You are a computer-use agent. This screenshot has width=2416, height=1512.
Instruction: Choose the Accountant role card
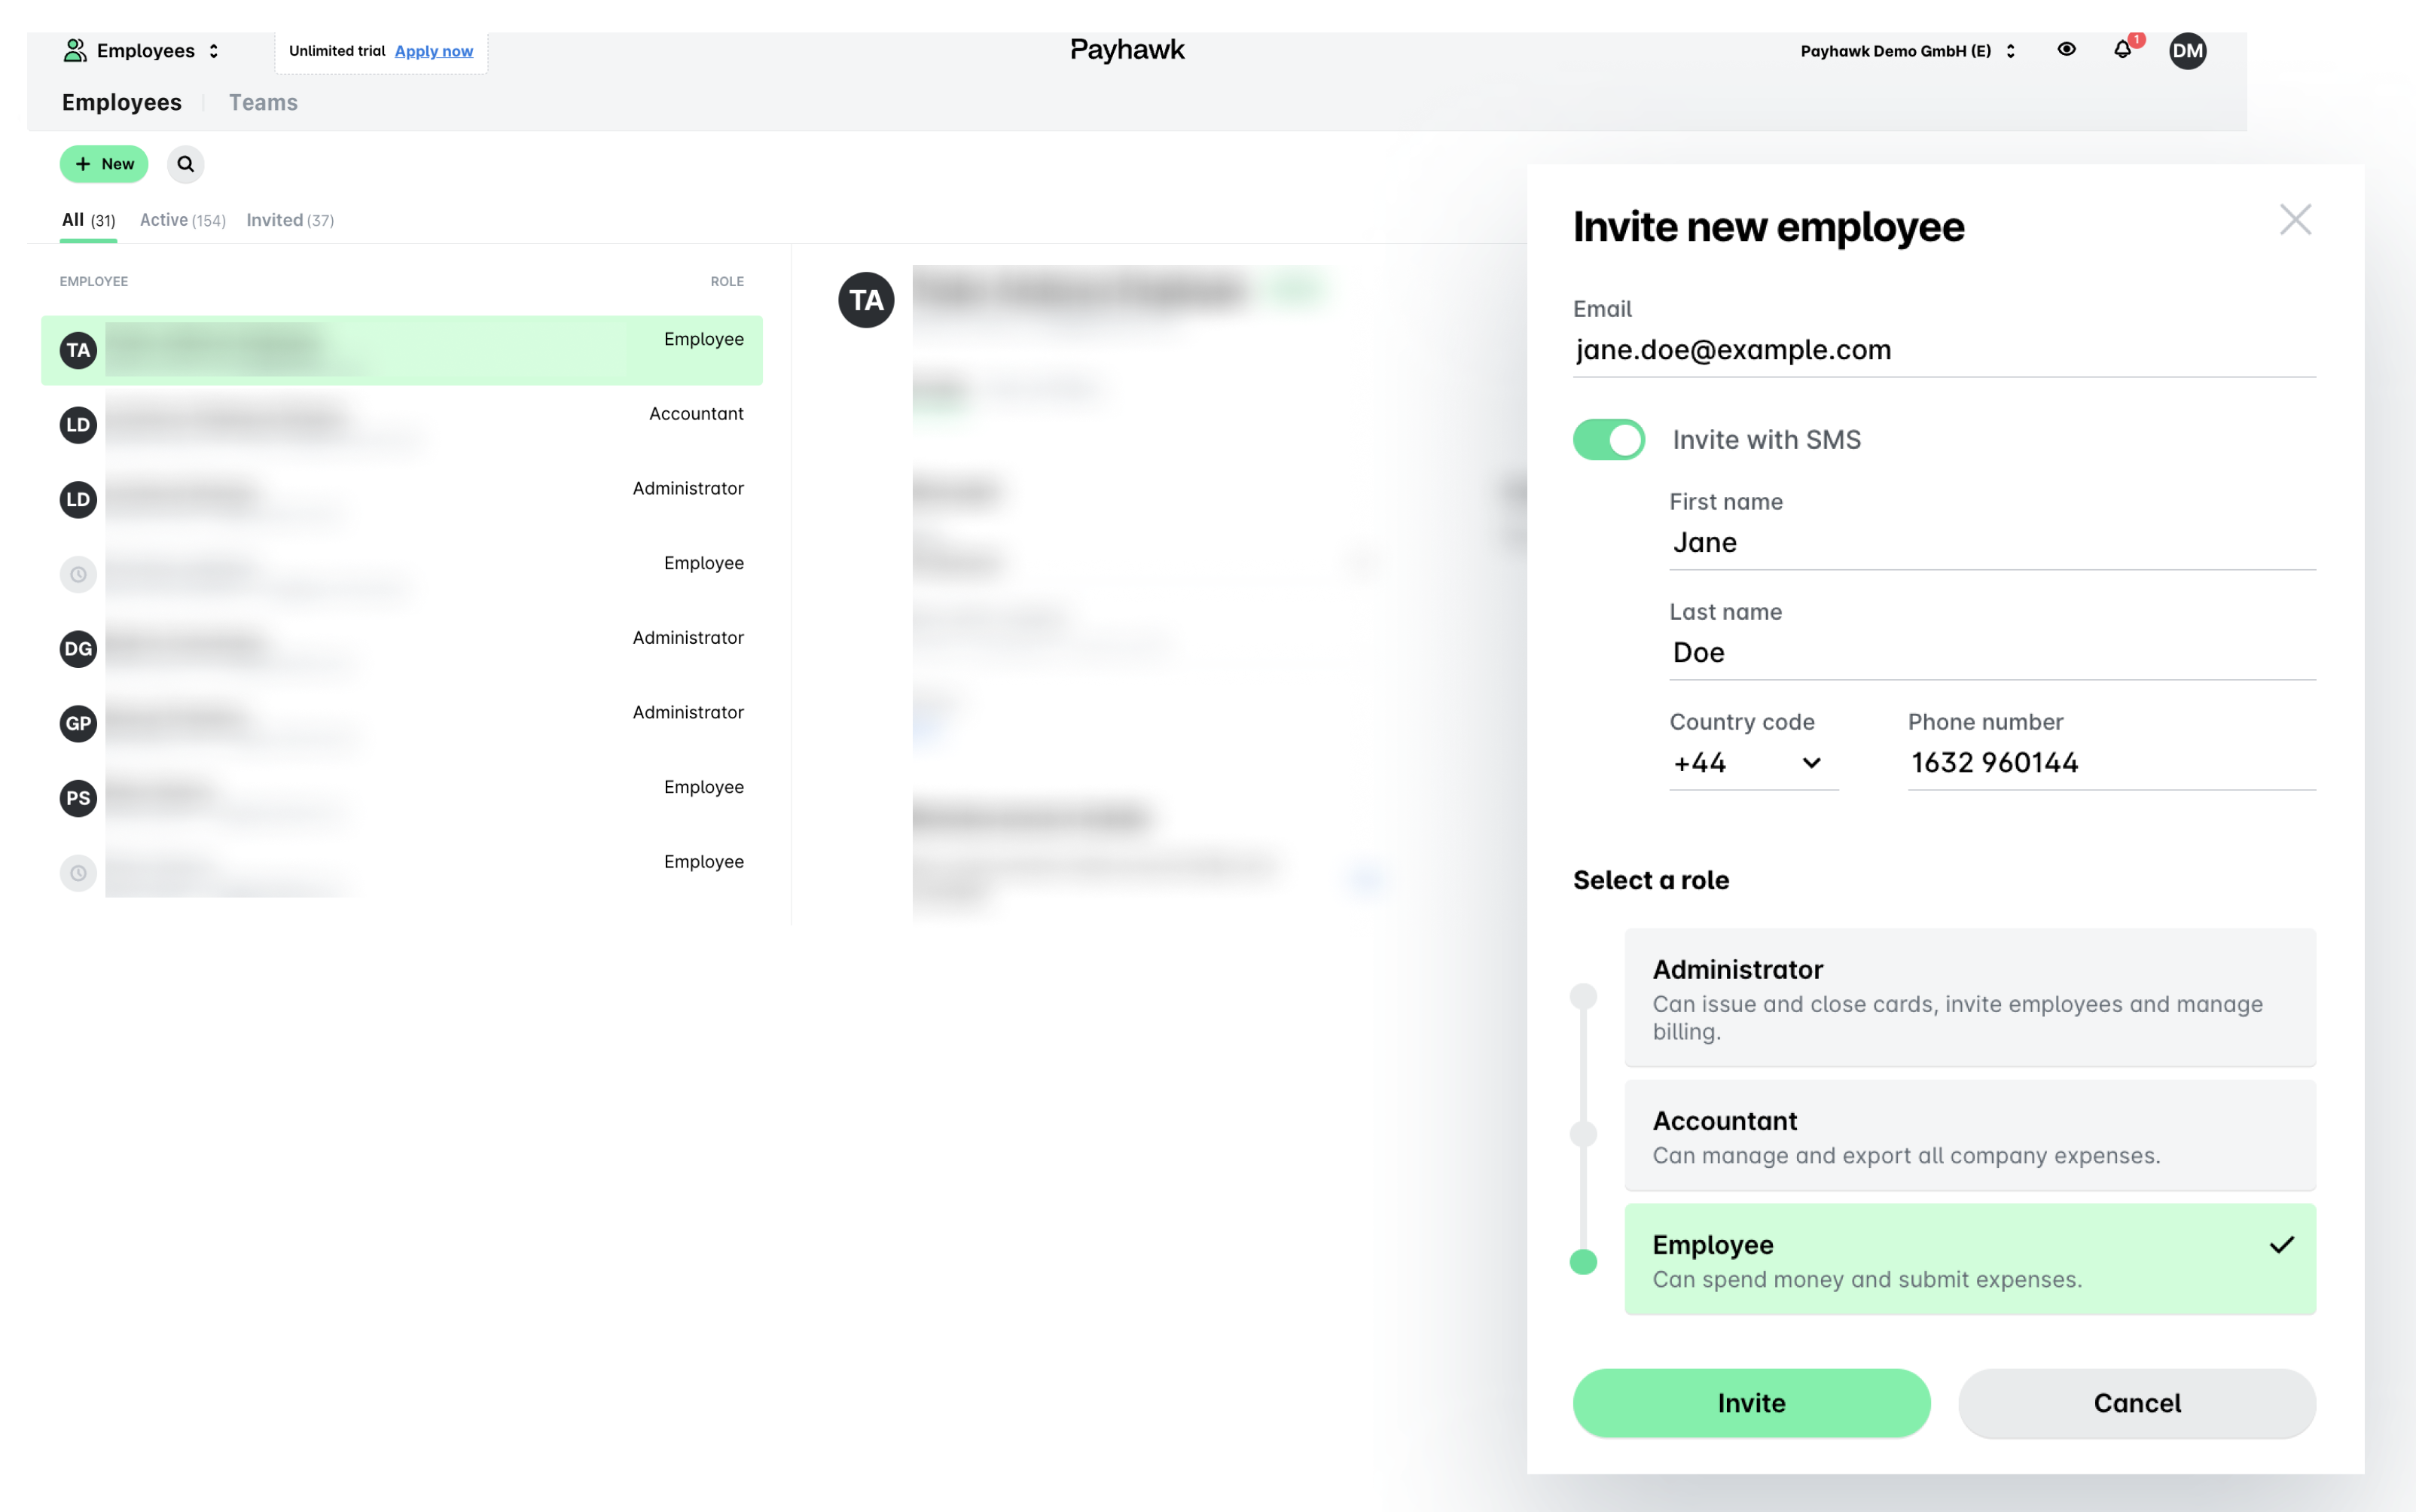(x=1970, y=1135)
